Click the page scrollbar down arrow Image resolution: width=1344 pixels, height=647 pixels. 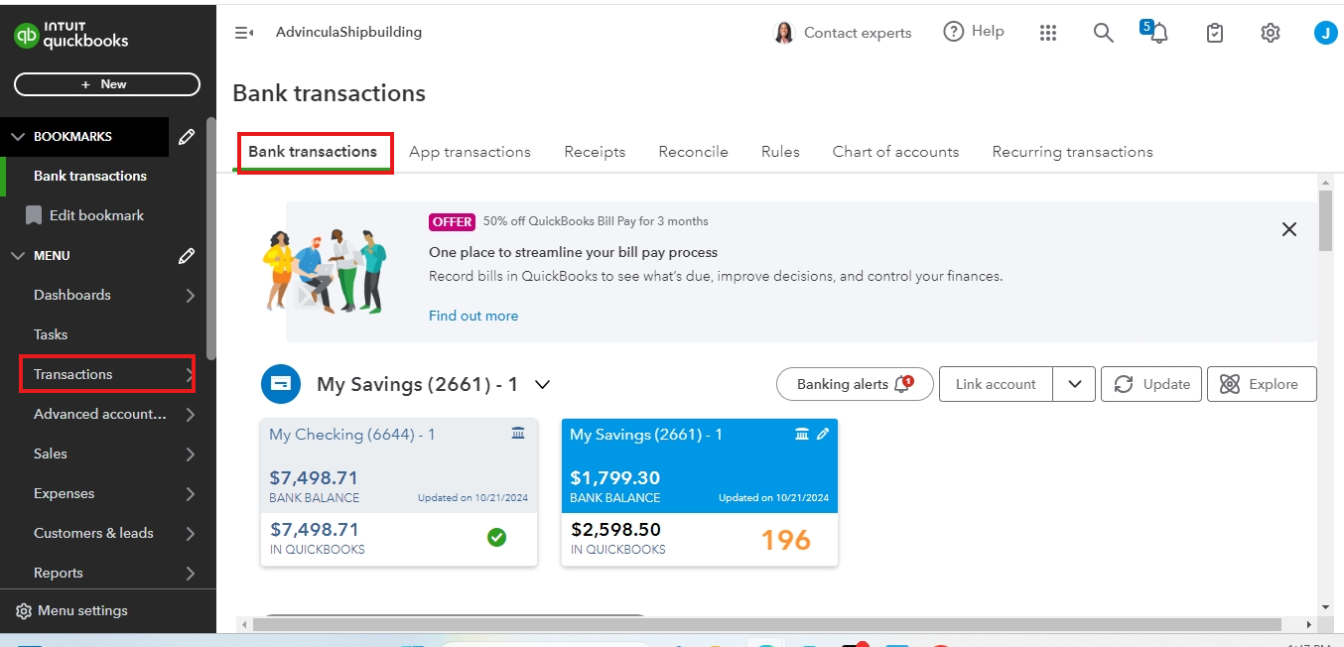(x=1325, y=606)
